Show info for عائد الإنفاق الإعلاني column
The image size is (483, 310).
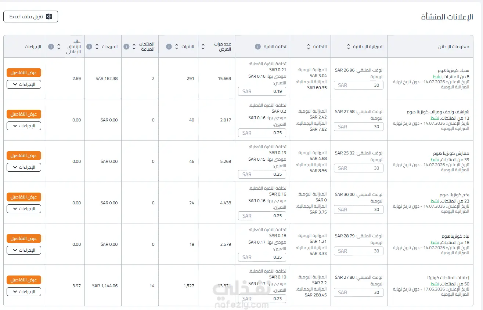[51, 47]
